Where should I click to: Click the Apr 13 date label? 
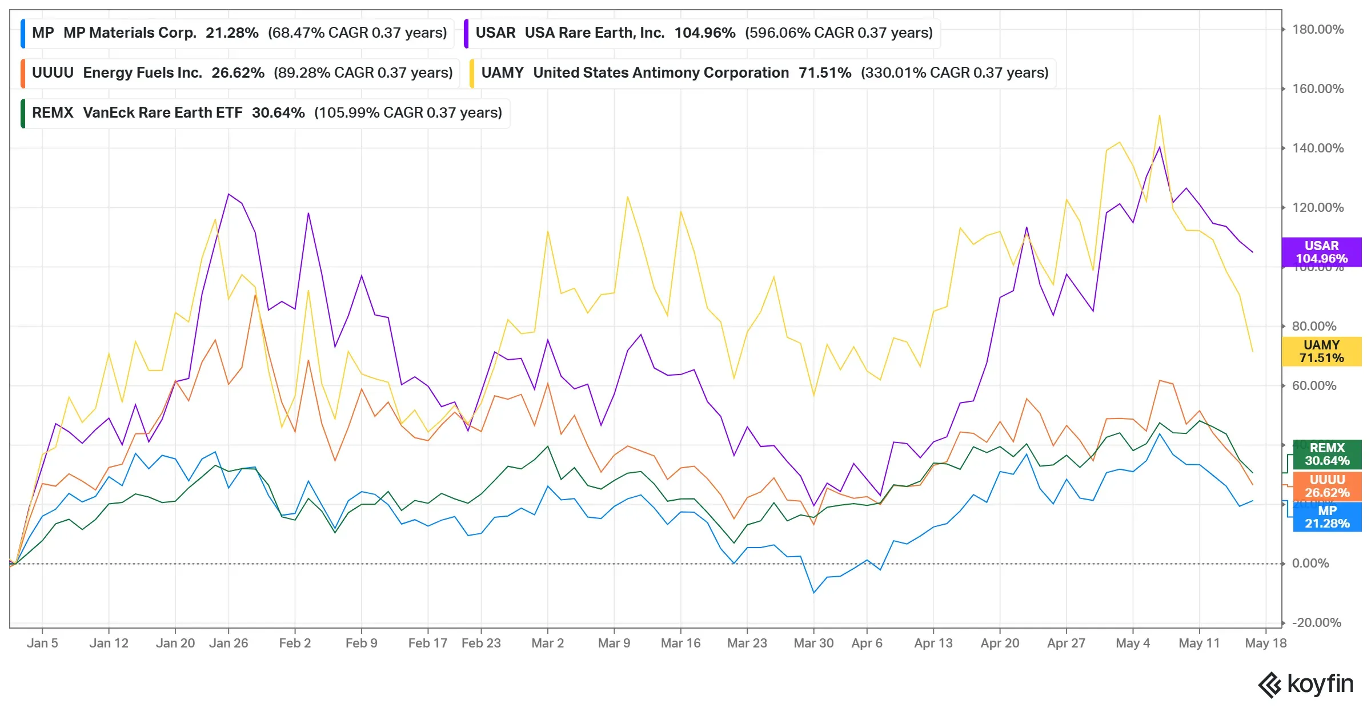933,643
